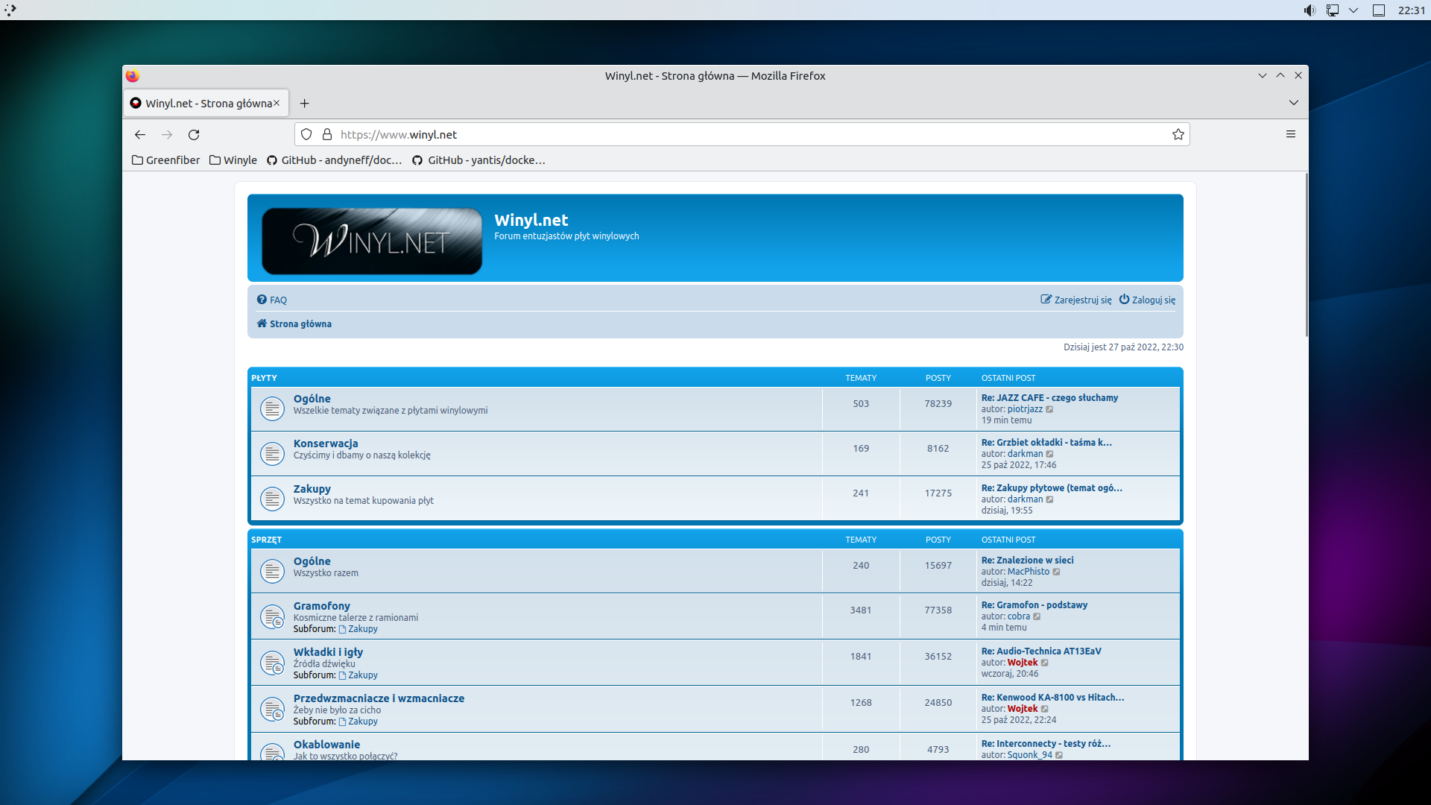Show site security padlock info

pyautogui.click(x=326, y=135)
